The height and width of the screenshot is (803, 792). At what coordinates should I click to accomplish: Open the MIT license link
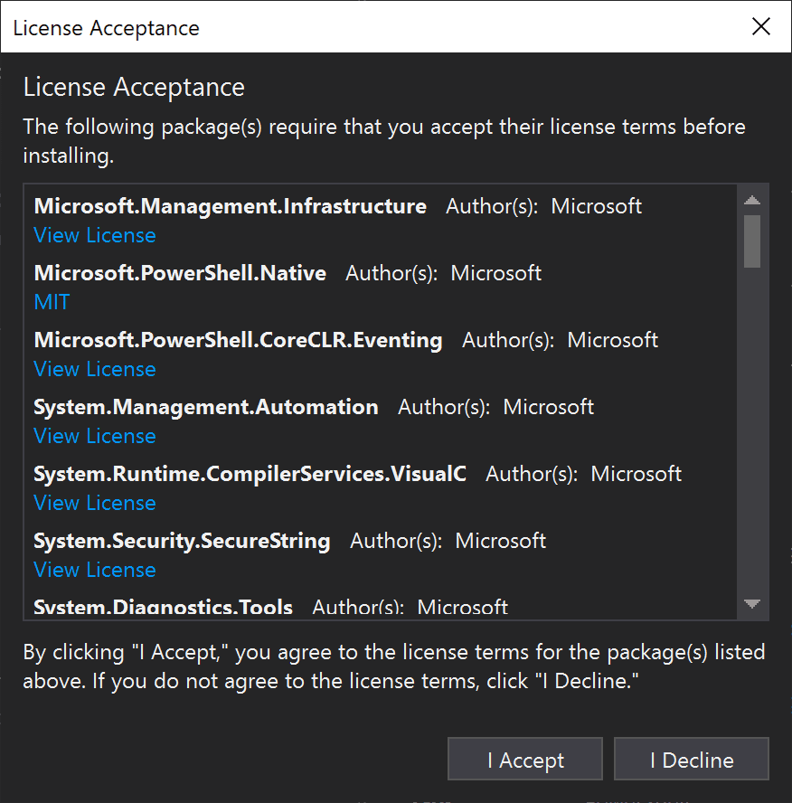(52, 302)
